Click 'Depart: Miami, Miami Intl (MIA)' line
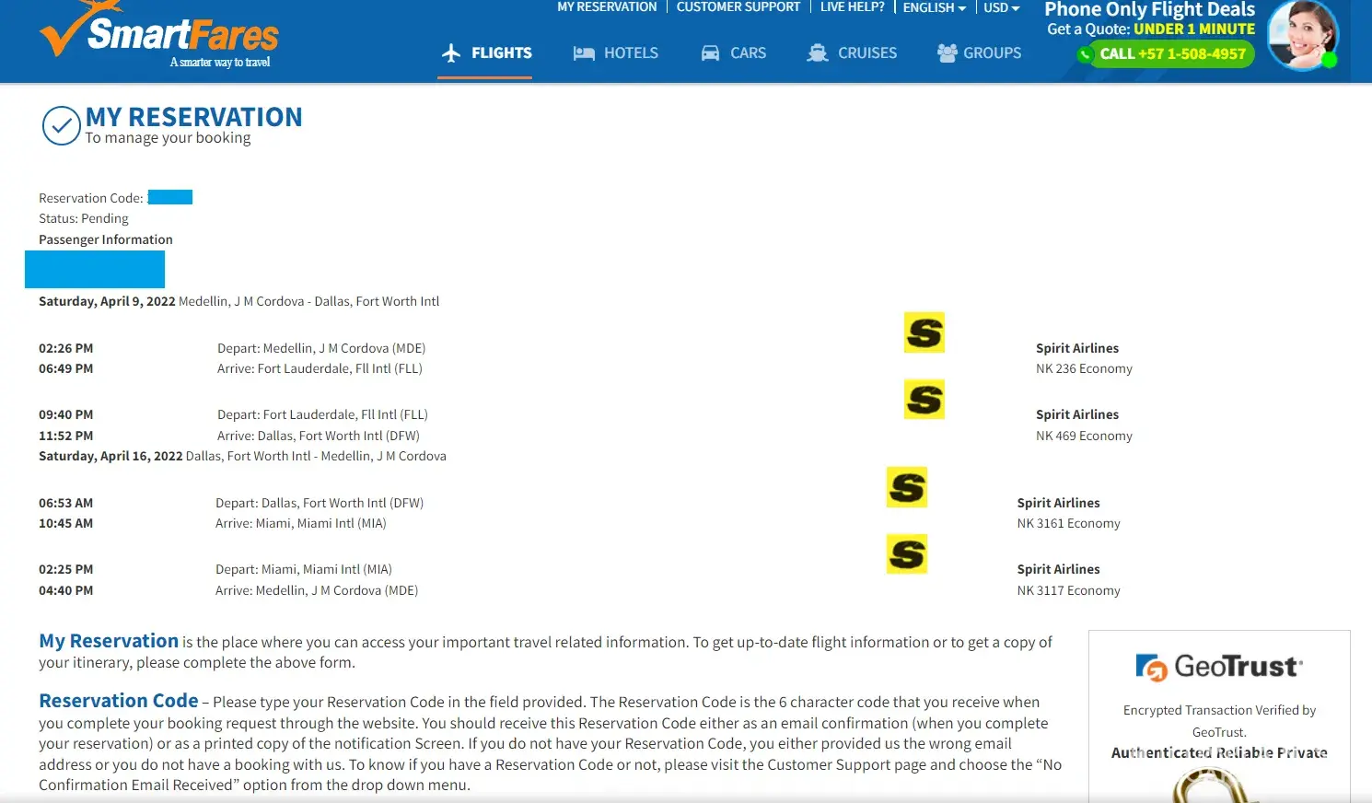 304,569
